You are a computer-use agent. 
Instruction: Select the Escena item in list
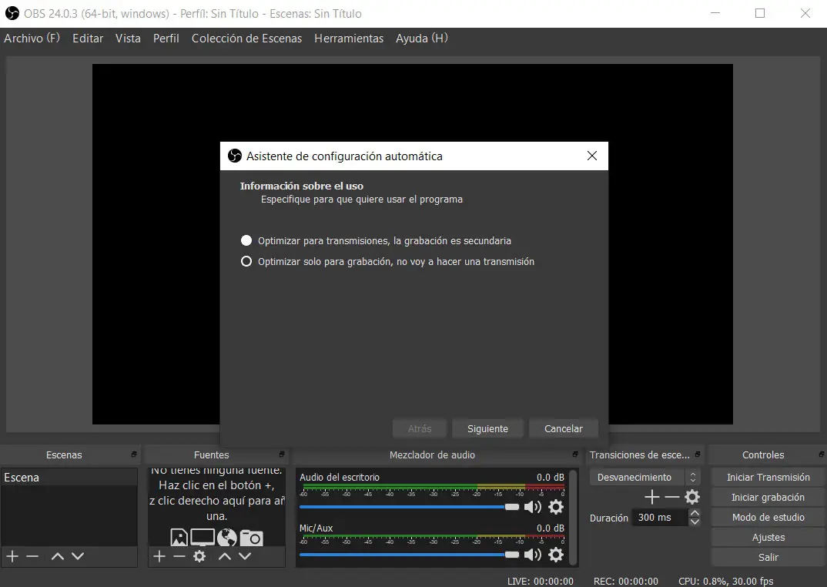pos(69,477)
